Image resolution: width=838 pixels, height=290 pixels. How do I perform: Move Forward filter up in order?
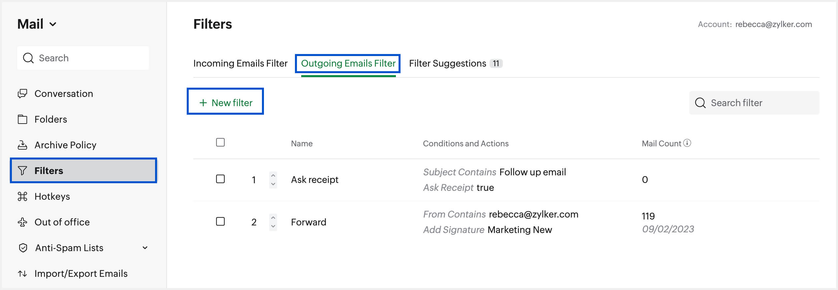click(273, 217)
